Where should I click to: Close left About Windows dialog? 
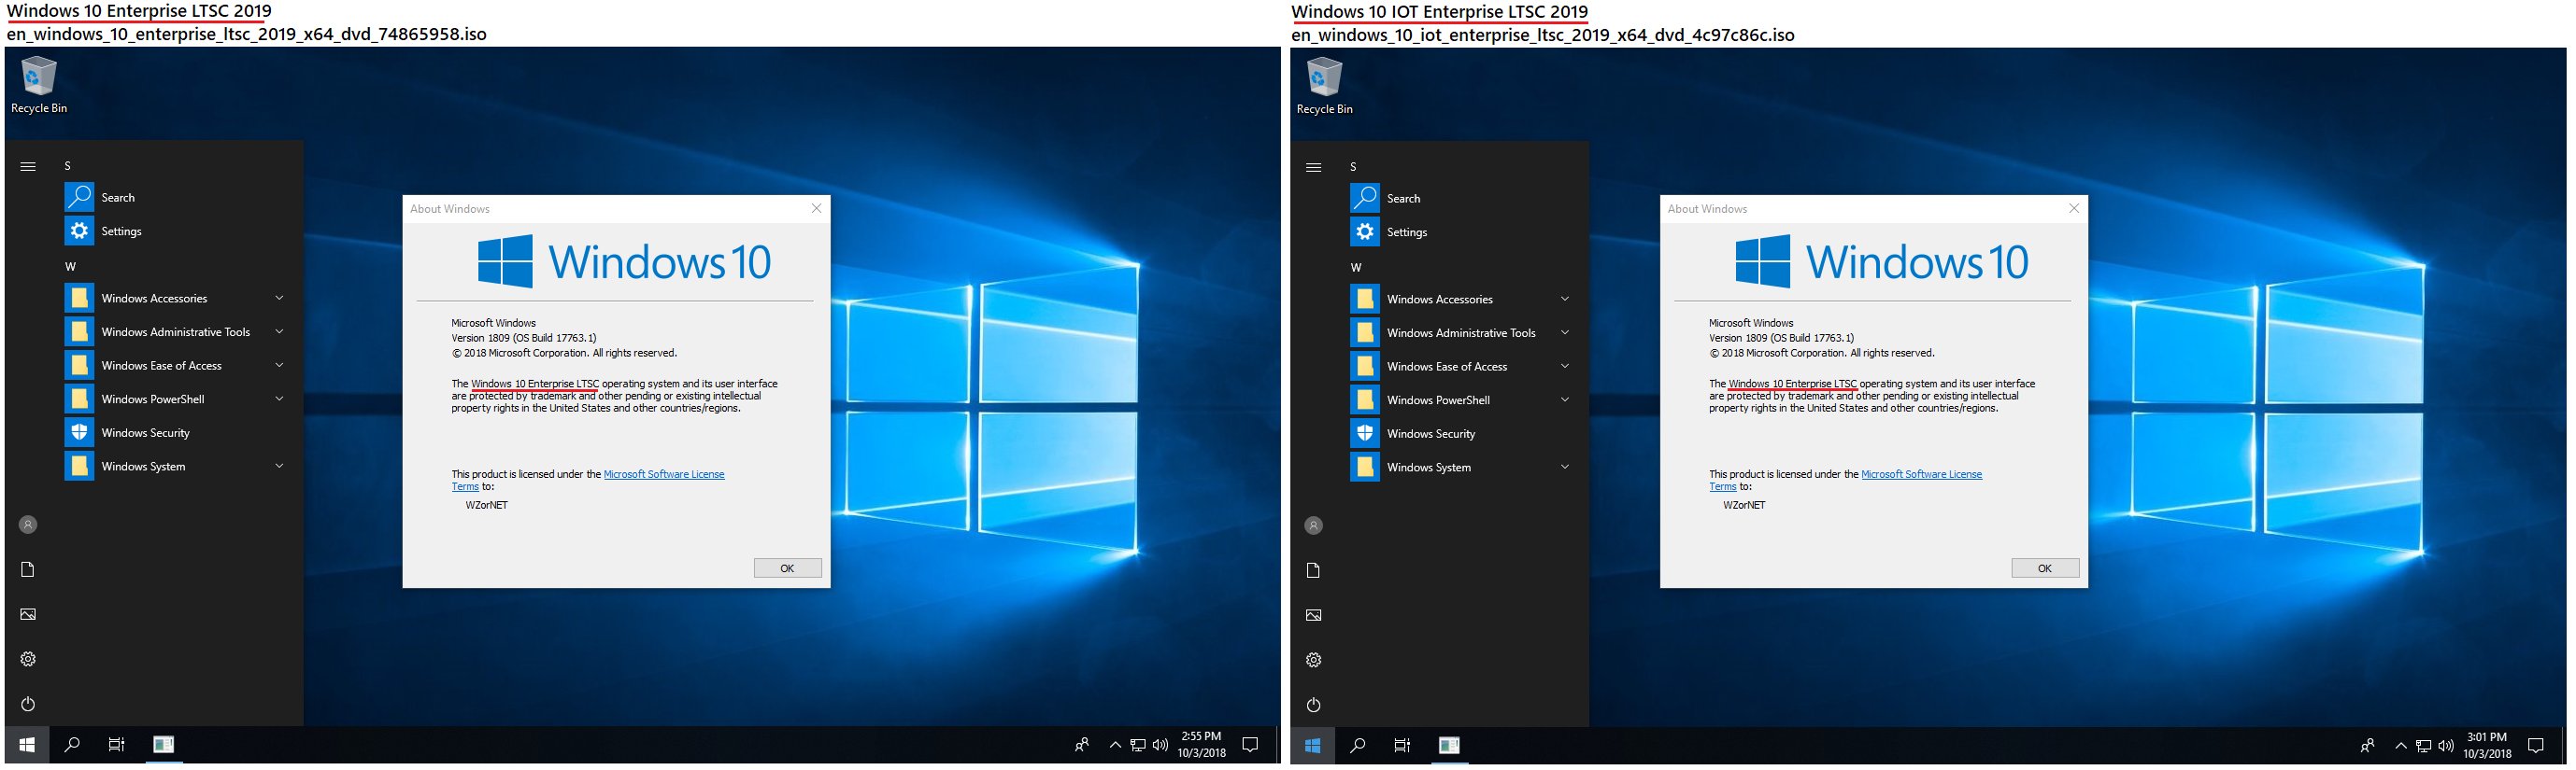coord(816,209)
